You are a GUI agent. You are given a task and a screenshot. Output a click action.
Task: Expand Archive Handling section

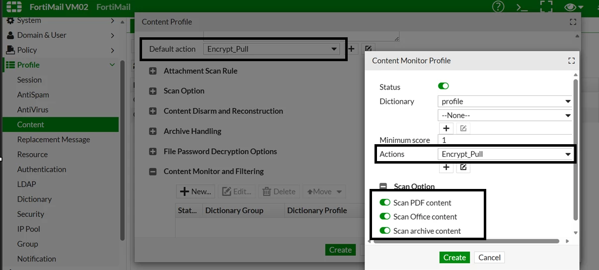[153, 131]
